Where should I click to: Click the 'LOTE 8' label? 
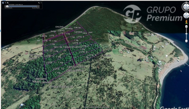point(83,52)
